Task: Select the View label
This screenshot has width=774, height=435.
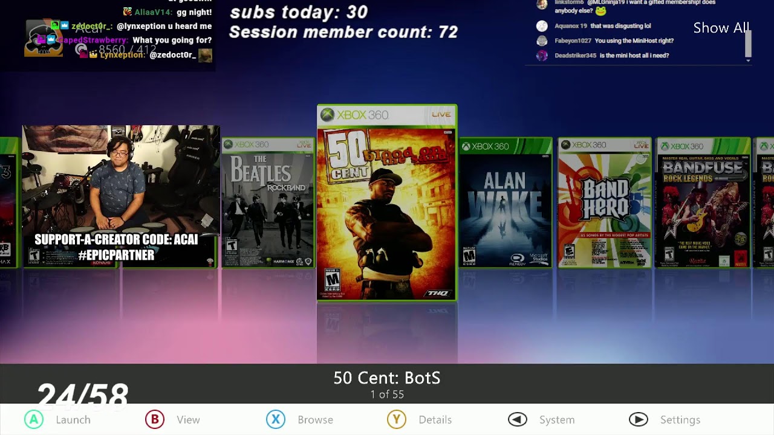Action: coord(188,420)
